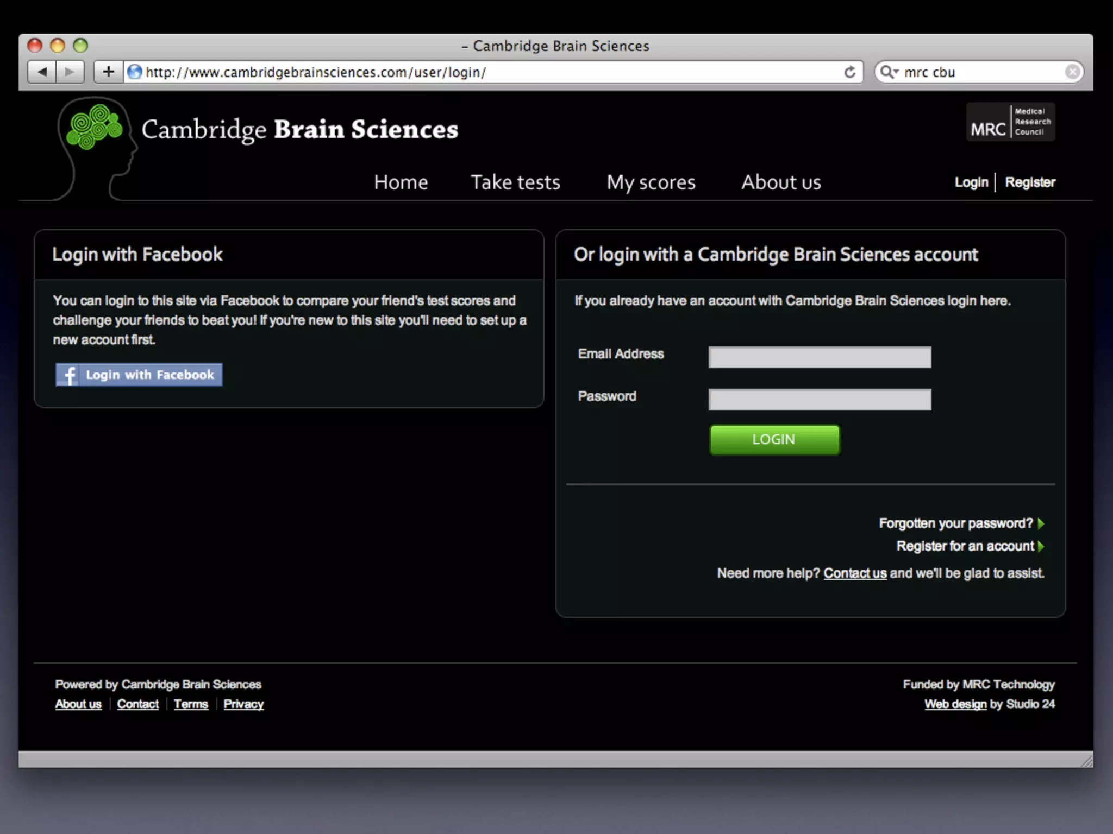This screenshot has width=1113, height=834.
Task: Open the Forgotten your password link
Action: tap(956, 523)
